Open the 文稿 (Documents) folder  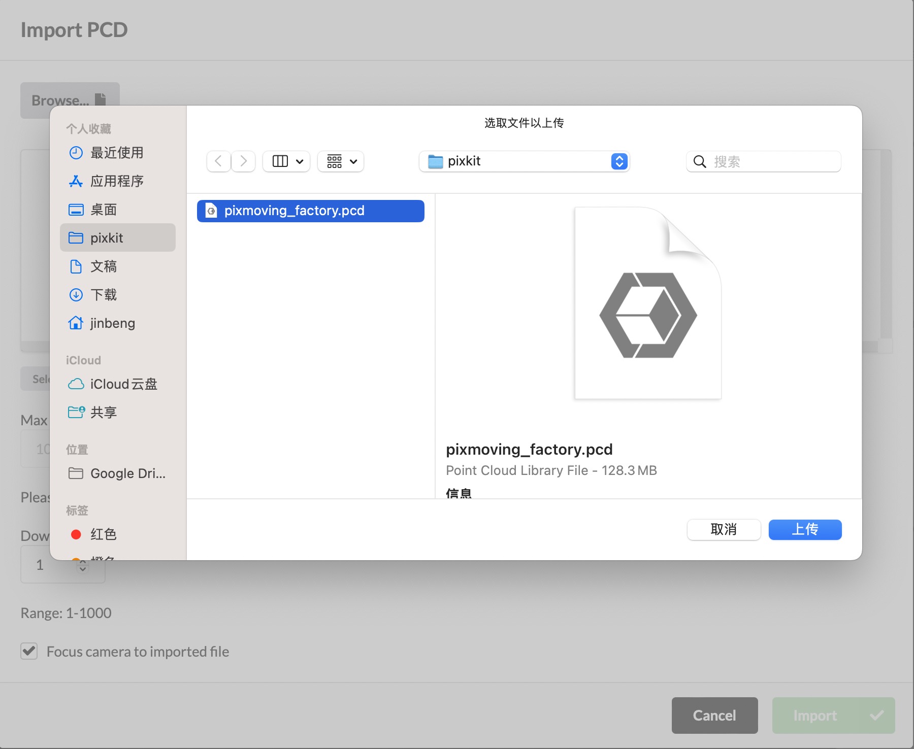(103, 266)
